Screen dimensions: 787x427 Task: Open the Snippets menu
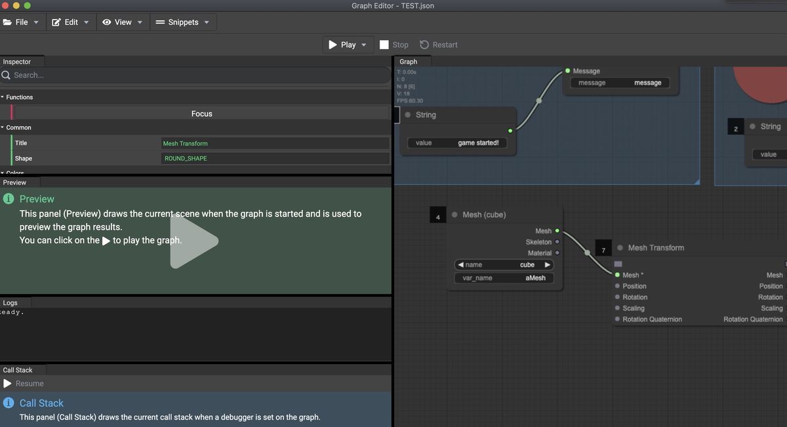[183, 22]
